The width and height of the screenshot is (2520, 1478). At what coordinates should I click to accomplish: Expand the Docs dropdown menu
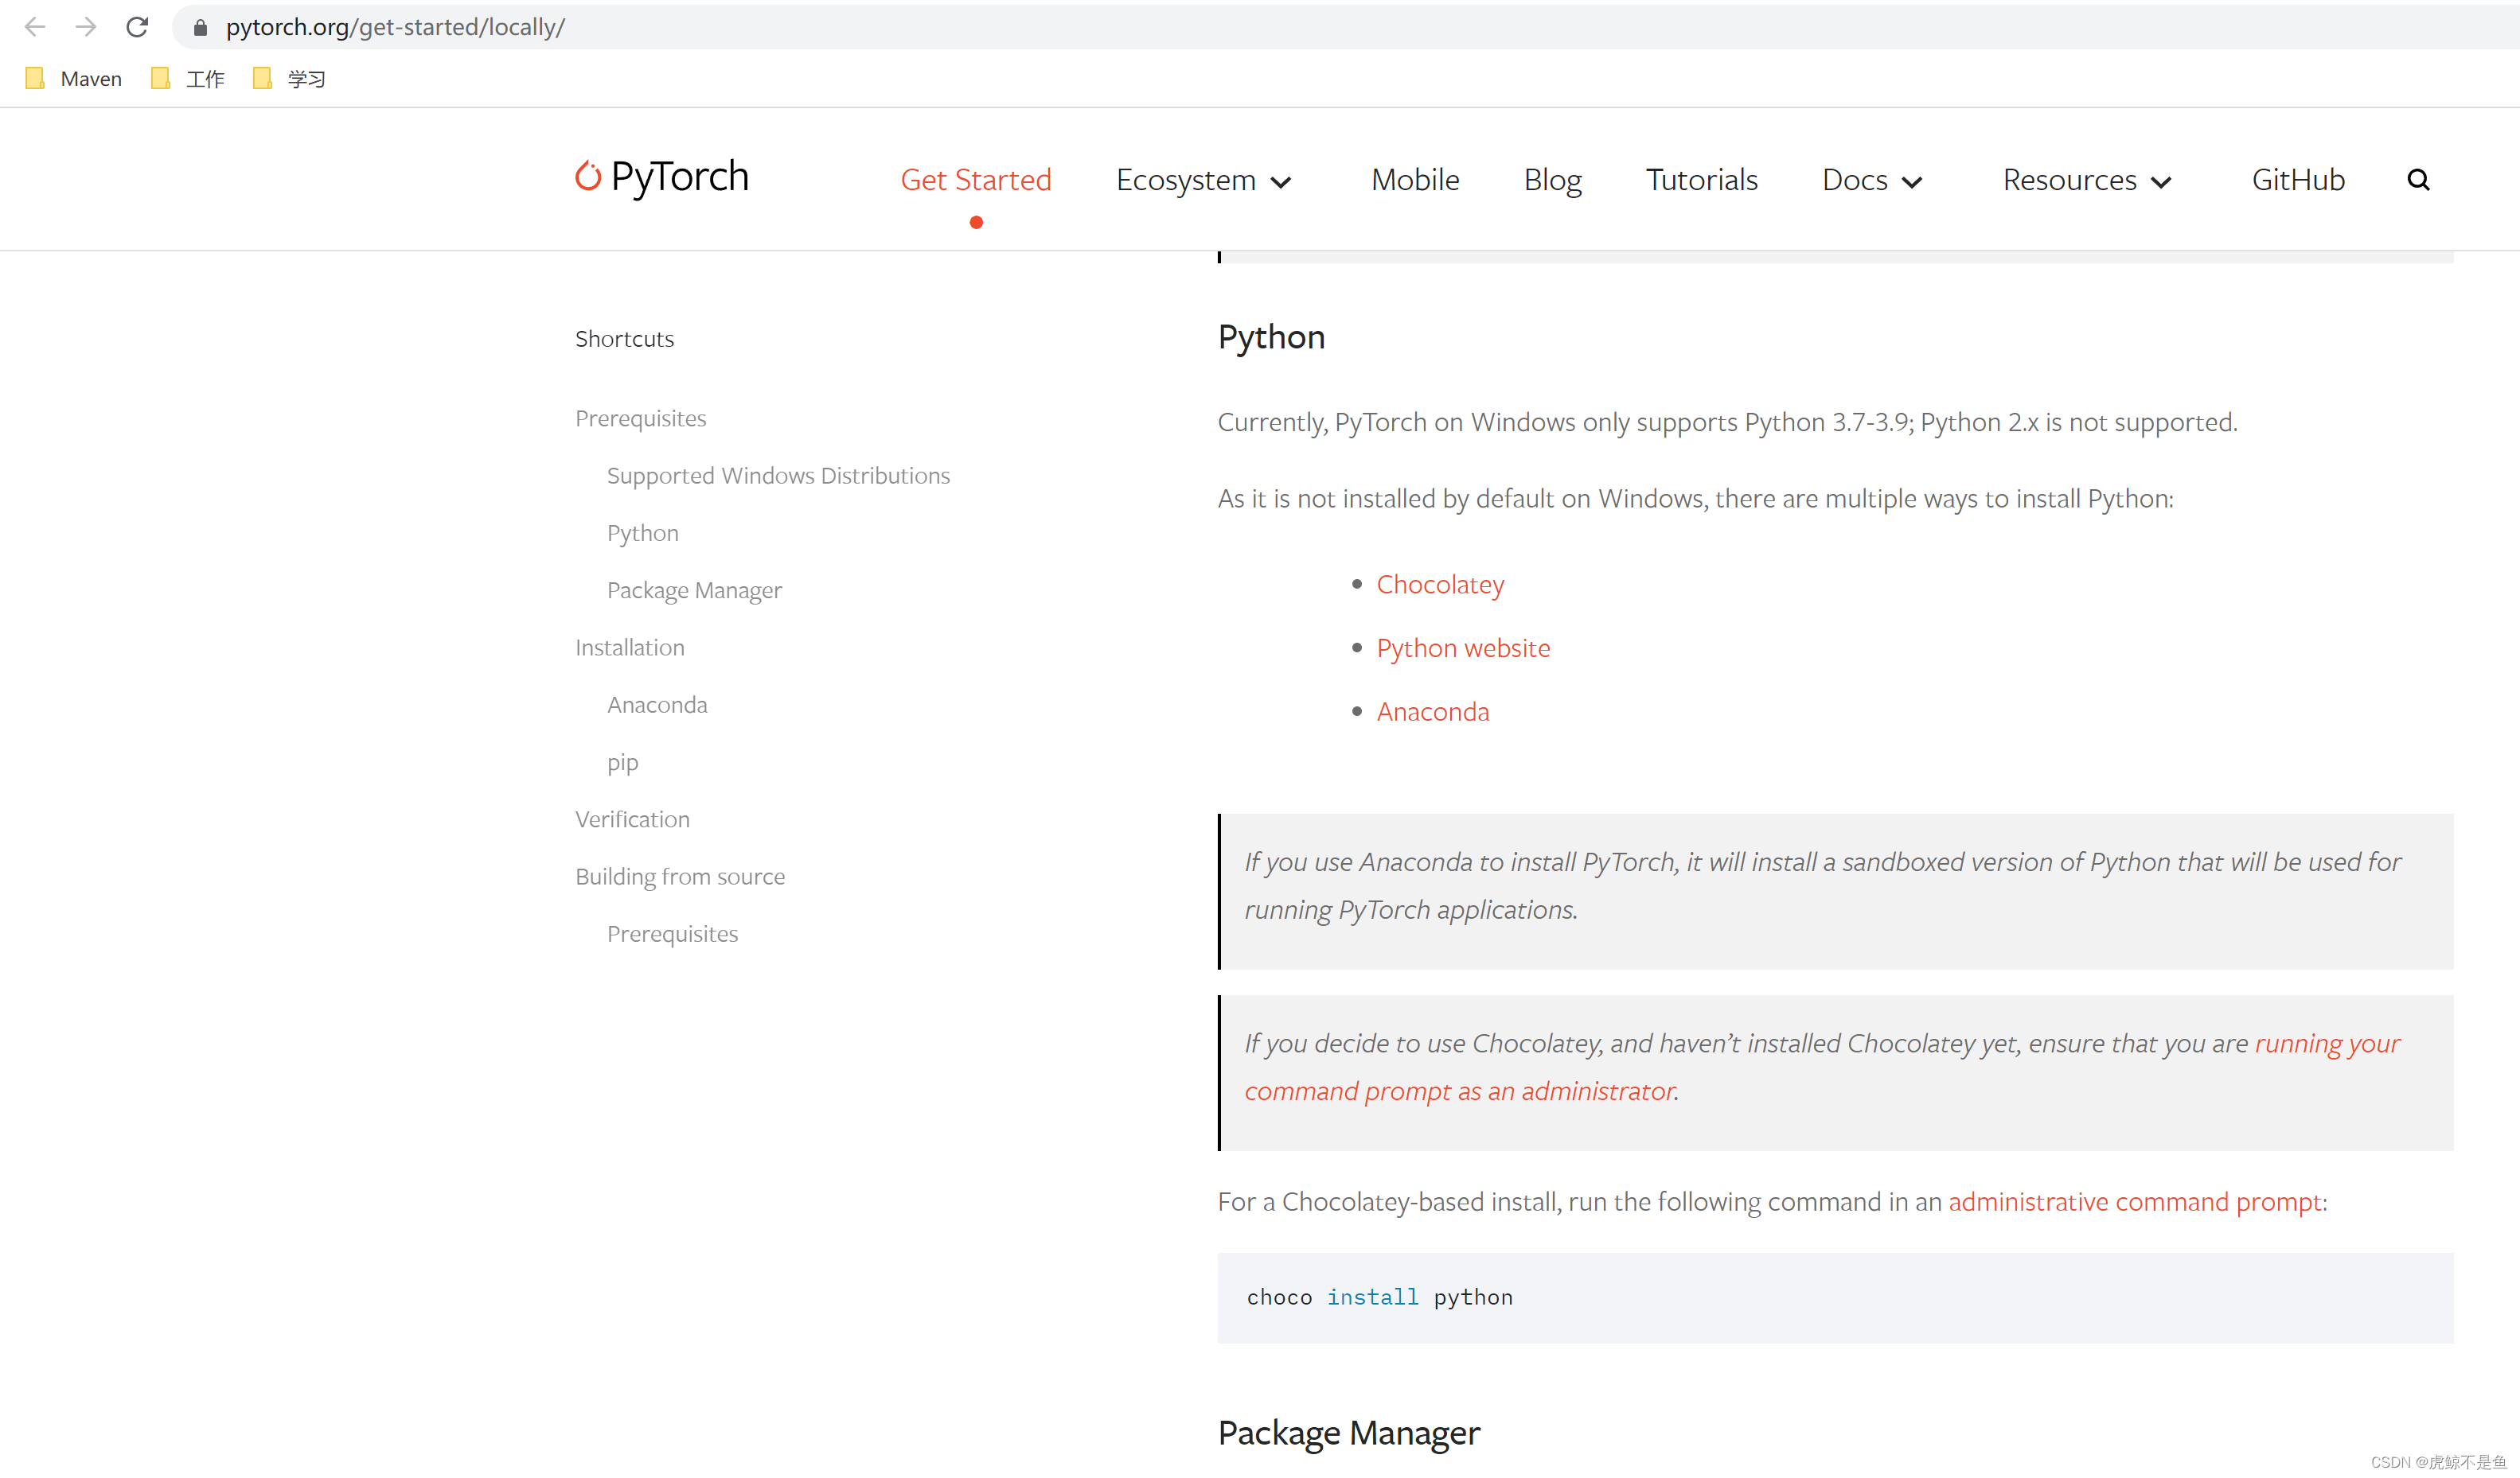[x=1872, y=180]
